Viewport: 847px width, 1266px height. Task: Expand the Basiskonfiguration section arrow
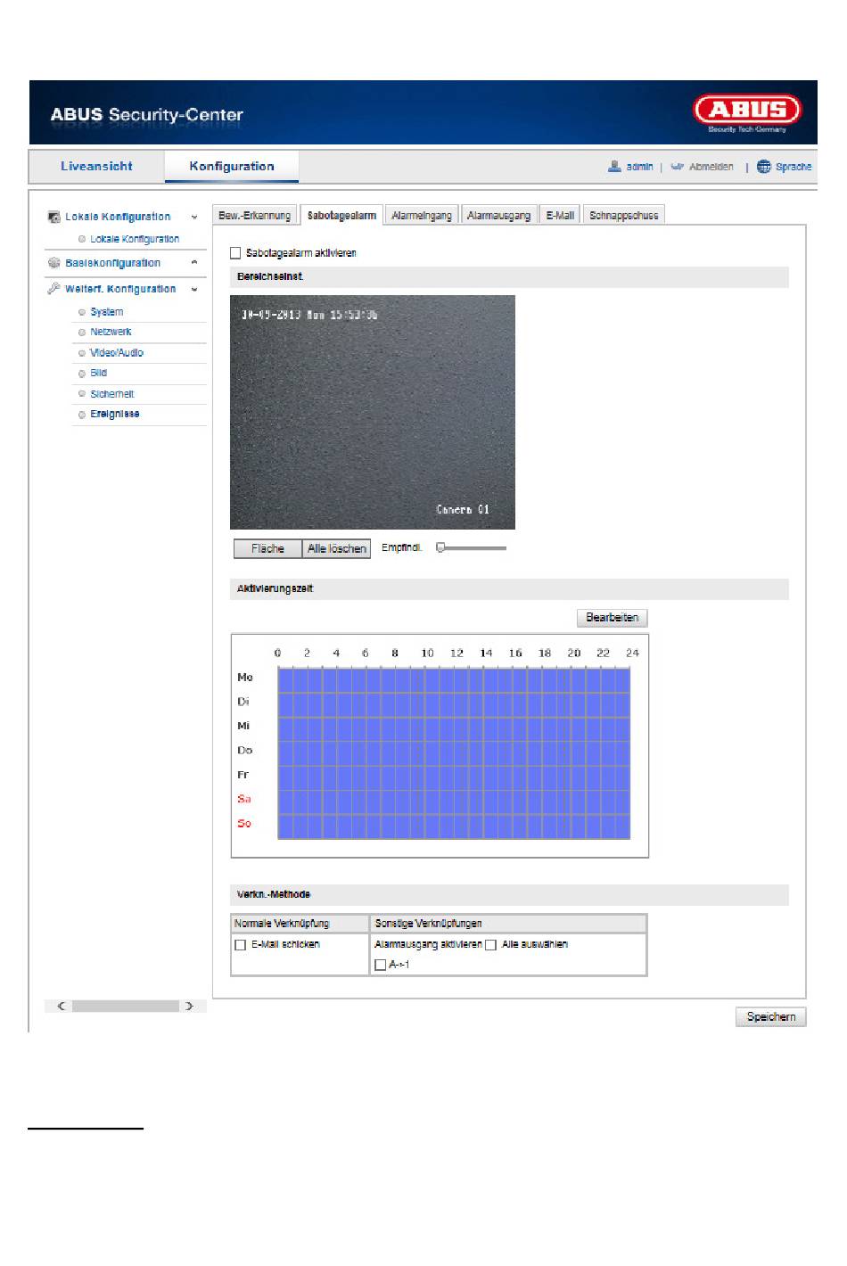(x=194, y=263)
